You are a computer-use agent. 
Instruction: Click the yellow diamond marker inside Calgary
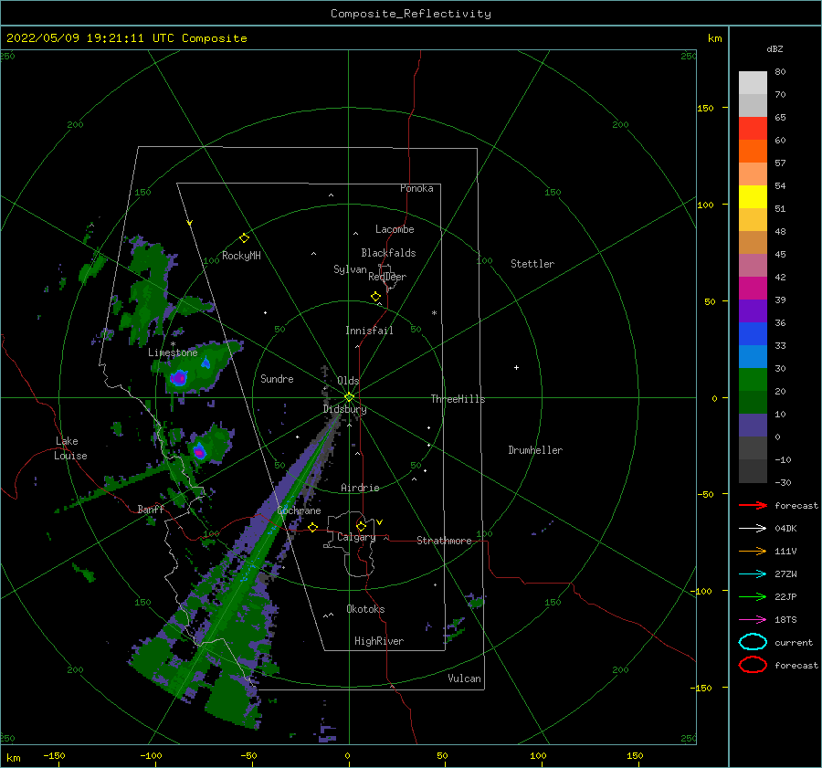tap(361, 526)
